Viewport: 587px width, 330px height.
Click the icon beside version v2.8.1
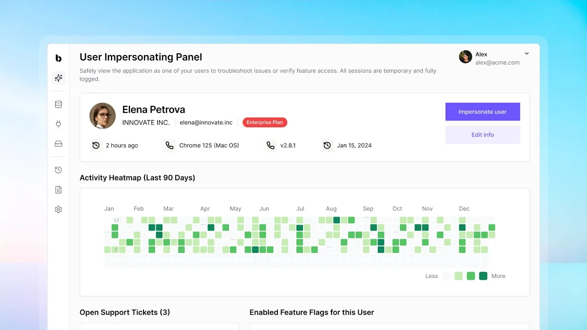tap(271, 145)
